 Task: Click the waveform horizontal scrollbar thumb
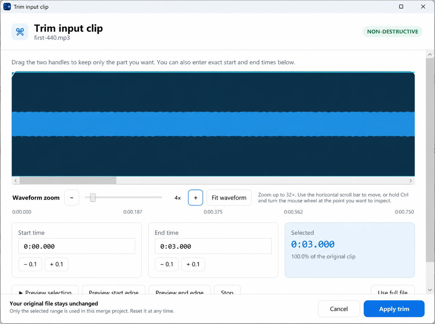point(68,180)
